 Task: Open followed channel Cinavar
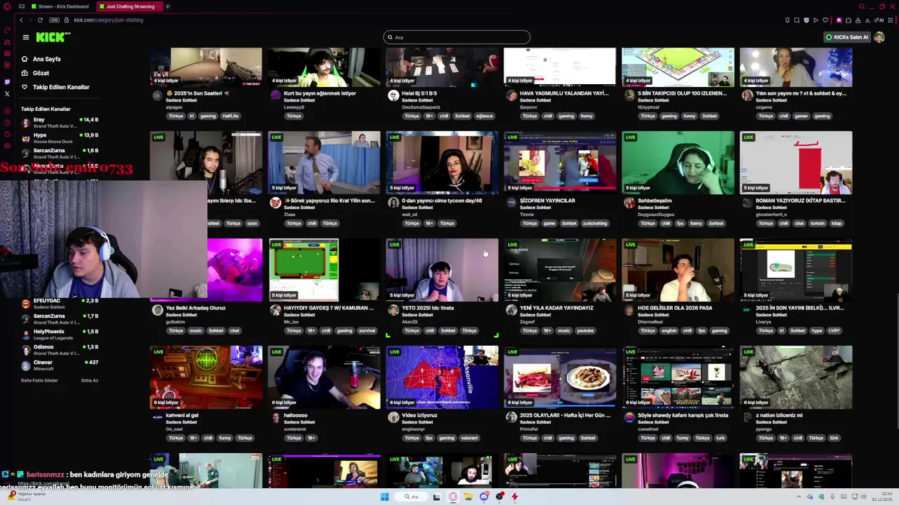tap(60, 365)
